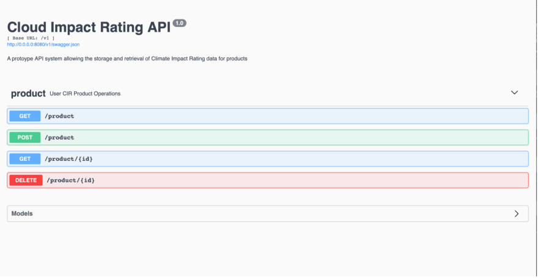Expand the POST /product operation row
Screen dimensions: 538x278
268,137
